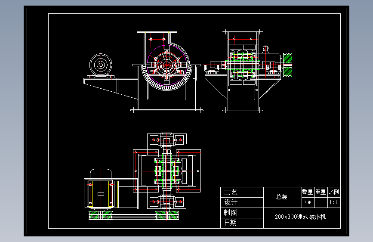Select the 重量 header cell

(321, 192)
